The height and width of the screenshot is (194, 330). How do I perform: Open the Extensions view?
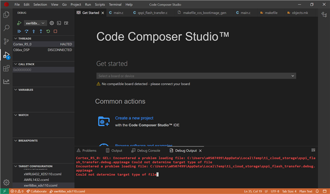pyautogui.click(x=6, y=68)
